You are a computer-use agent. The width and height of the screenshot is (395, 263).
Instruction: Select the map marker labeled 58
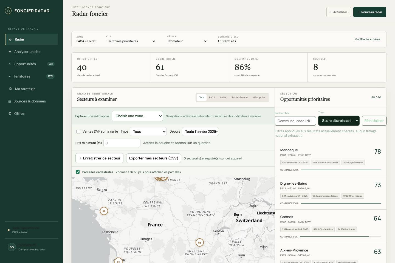pos(200,242)
